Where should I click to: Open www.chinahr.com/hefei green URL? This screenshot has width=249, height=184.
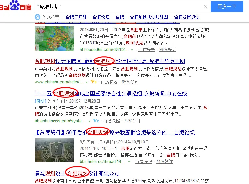tap(59, 82)
